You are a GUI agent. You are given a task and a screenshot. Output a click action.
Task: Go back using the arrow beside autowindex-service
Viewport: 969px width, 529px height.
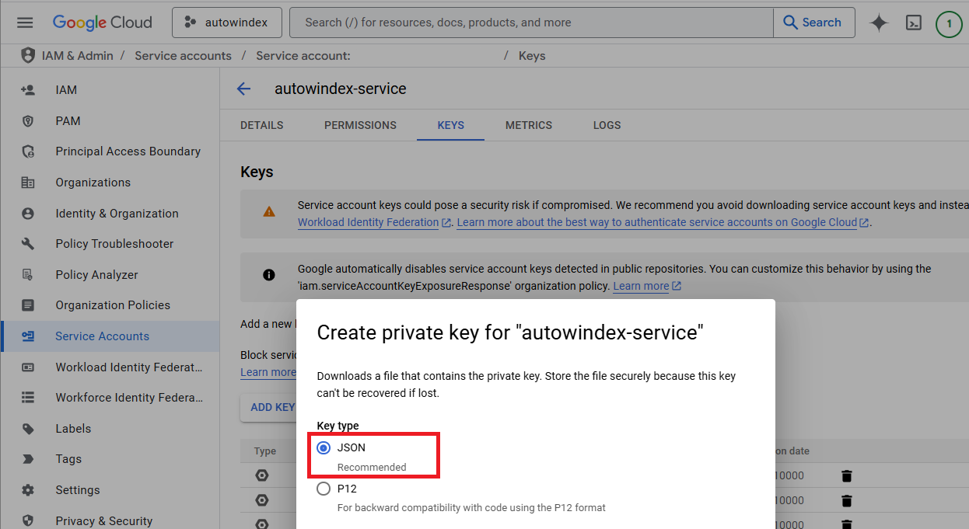tap(244, 89)
